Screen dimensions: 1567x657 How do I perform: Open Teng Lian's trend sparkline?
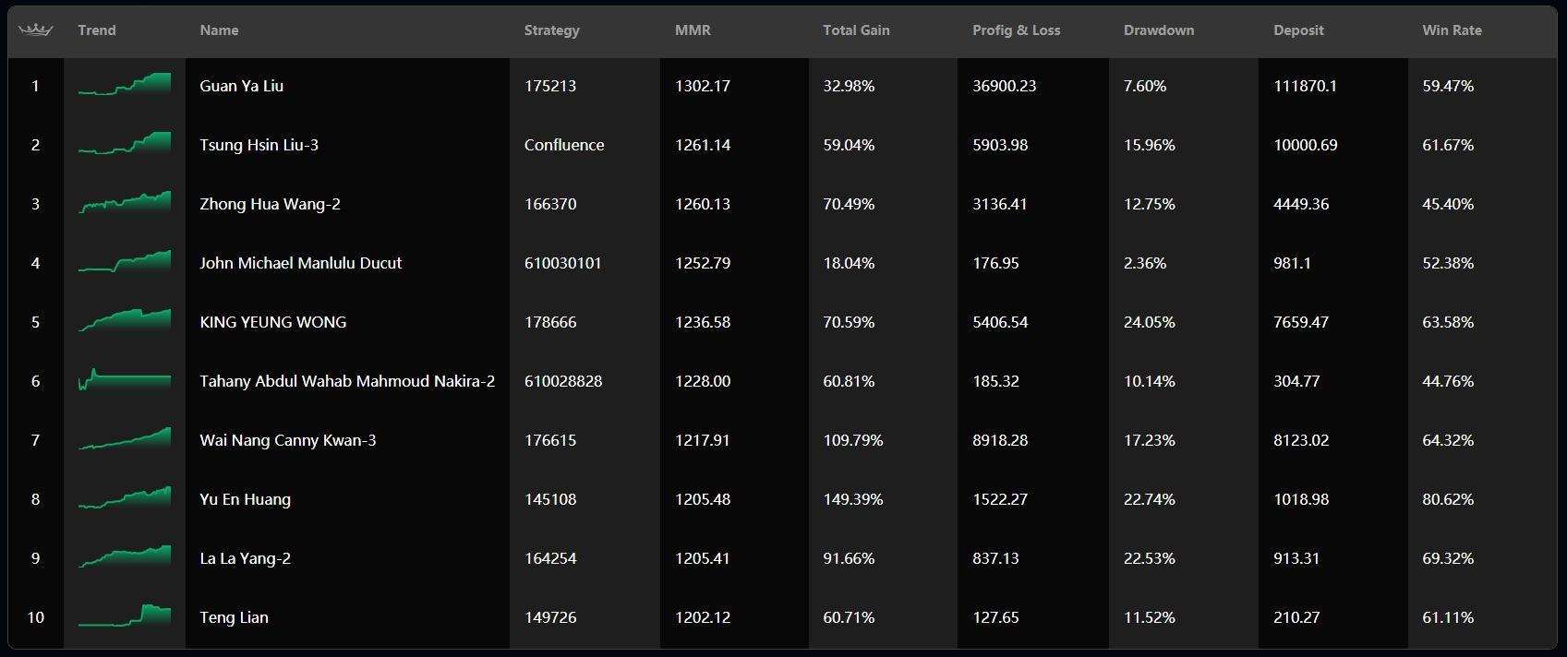(125, 615)
